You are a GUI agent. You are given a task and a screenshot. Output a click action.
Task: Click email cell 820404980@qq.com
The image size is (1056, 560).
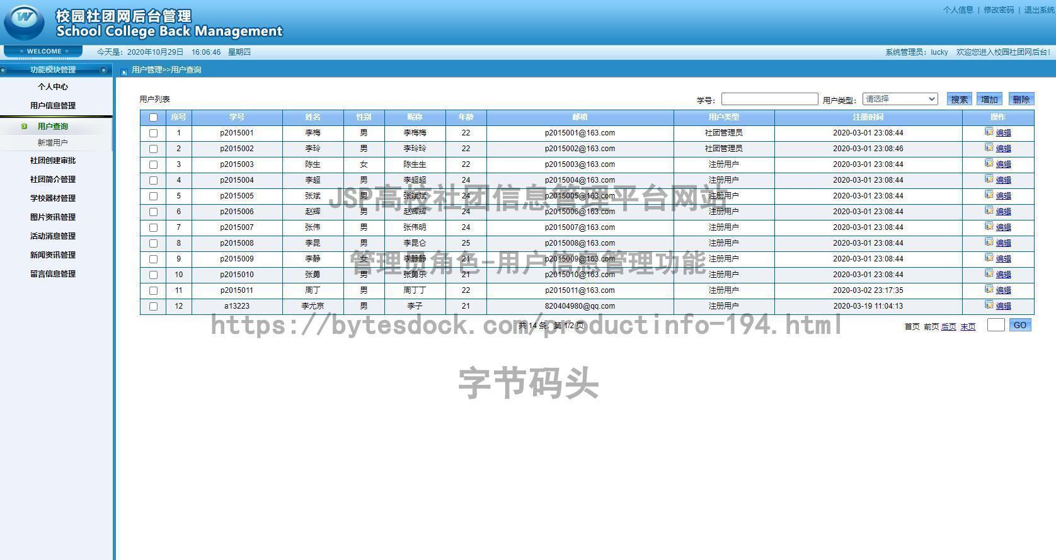[580, 306]
